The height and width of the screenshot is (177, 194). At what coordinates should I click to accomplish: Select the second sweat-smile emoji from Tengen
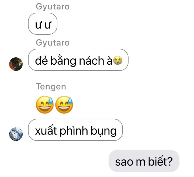[64, 105]
